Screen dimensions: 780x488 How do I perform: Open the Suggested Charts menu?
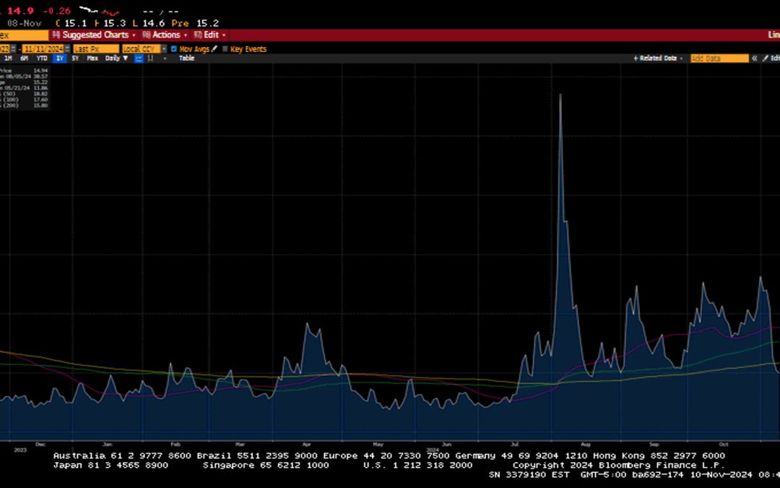coord(95,35)
